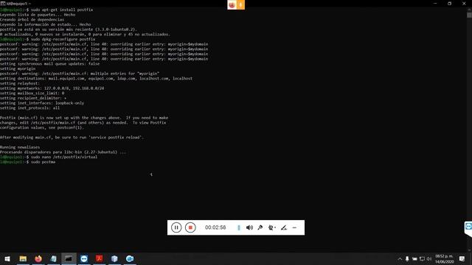Click the 'setting mynetworks' output line
Viewport: 472px width, 265px height.
pos(52,88)
